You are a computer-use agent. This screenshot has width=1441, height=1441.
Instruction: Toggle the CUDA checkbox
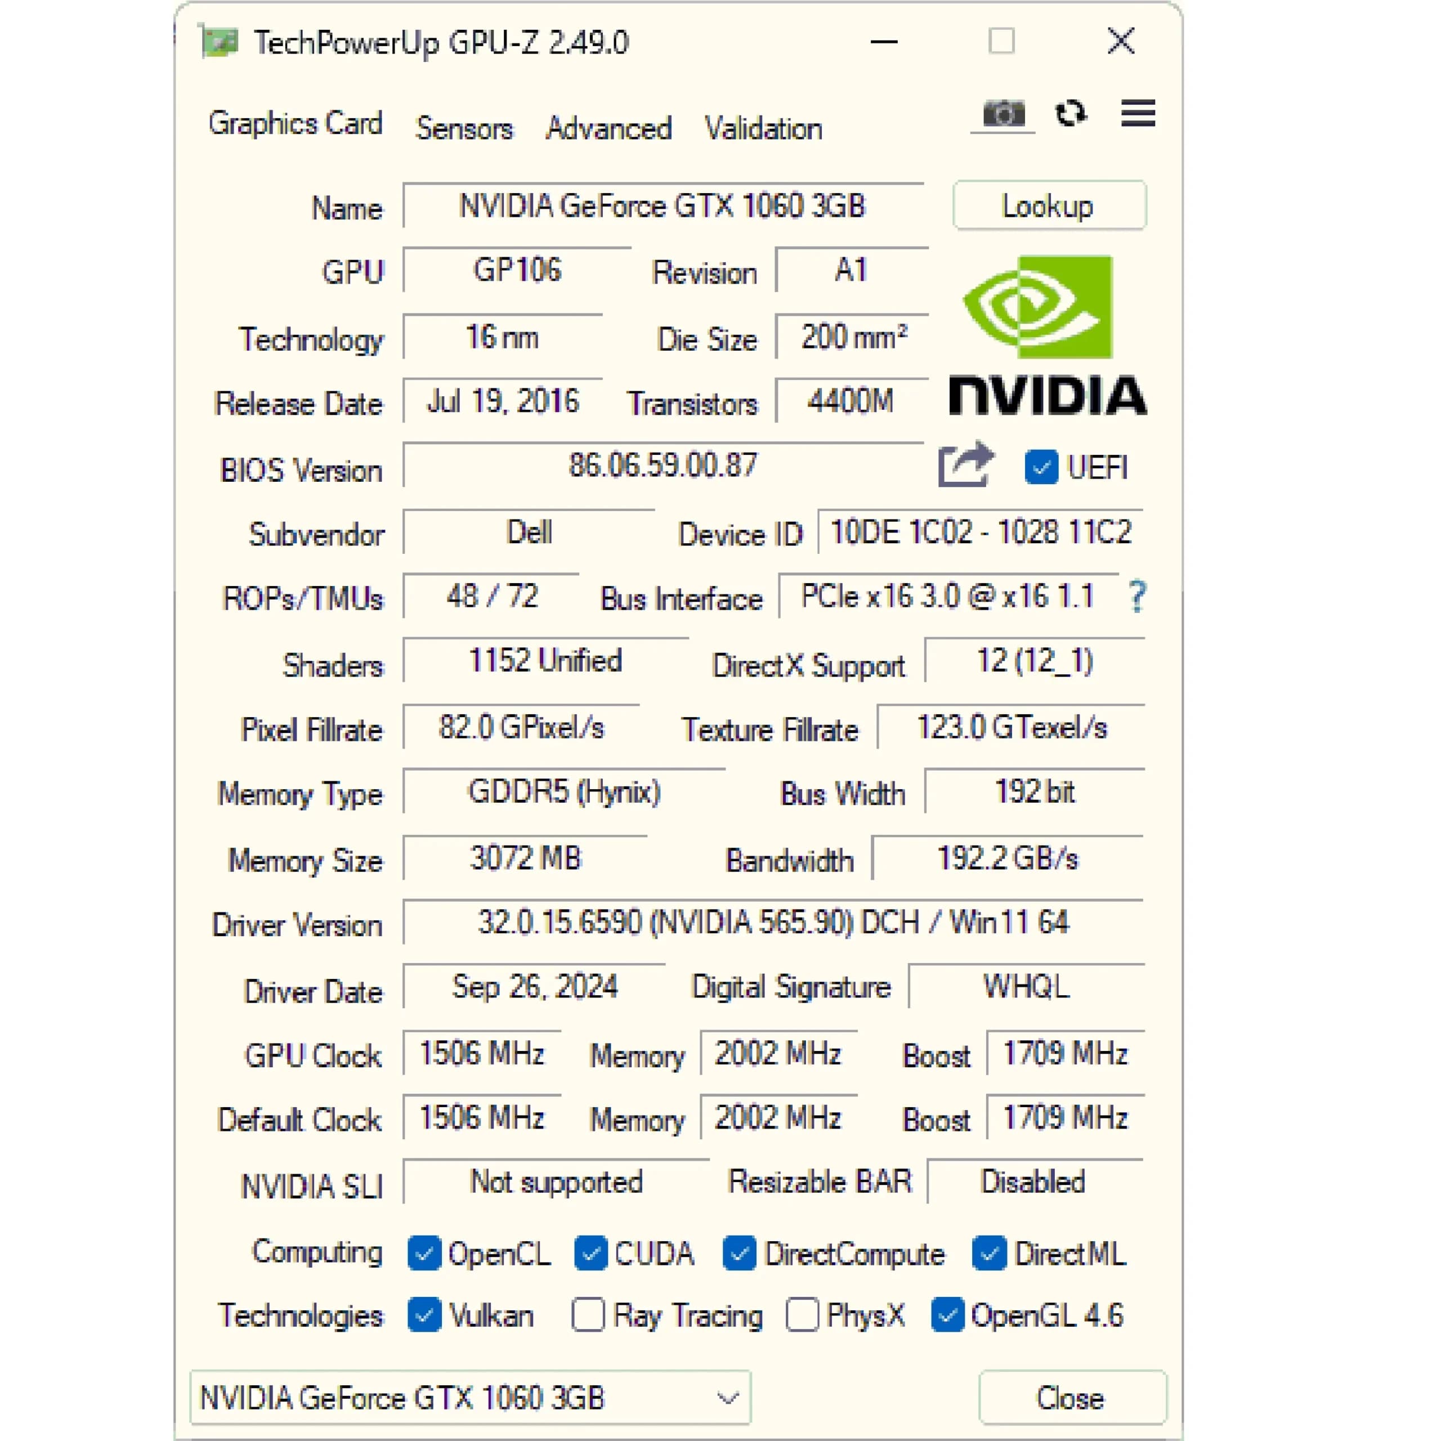[590, 1254]
